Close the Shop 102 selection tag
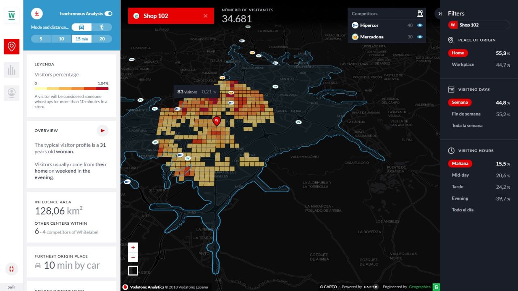518x291 pixels. [x=206, y=16]
